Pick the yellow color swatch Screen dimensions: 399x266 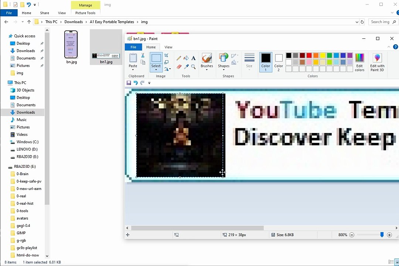pyautogui.click(x=323, y=55)
